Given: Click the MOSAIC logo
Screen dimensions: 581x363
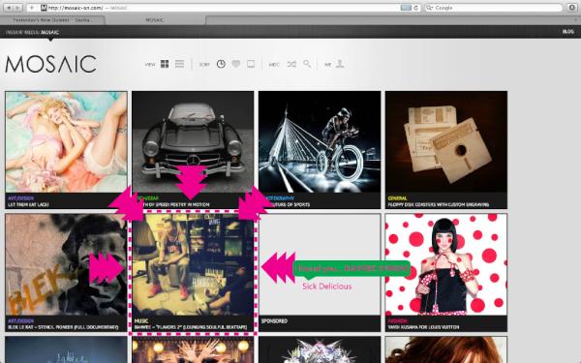Looking at the screenshot, I should tap(50, 64).
